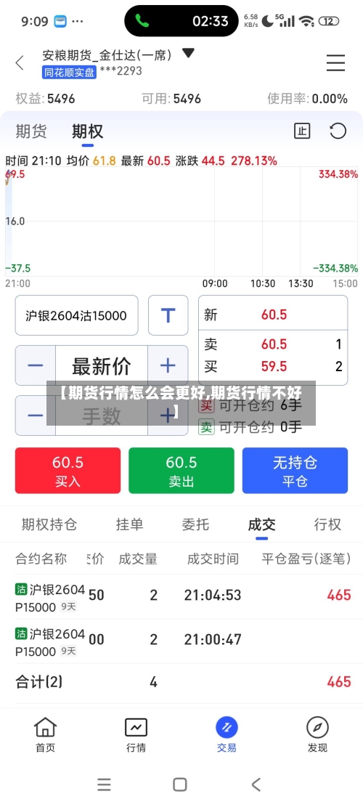Tap the 权益: 5496 value
The width and height of the screenshot is (363, 807).
click(45, 98)
